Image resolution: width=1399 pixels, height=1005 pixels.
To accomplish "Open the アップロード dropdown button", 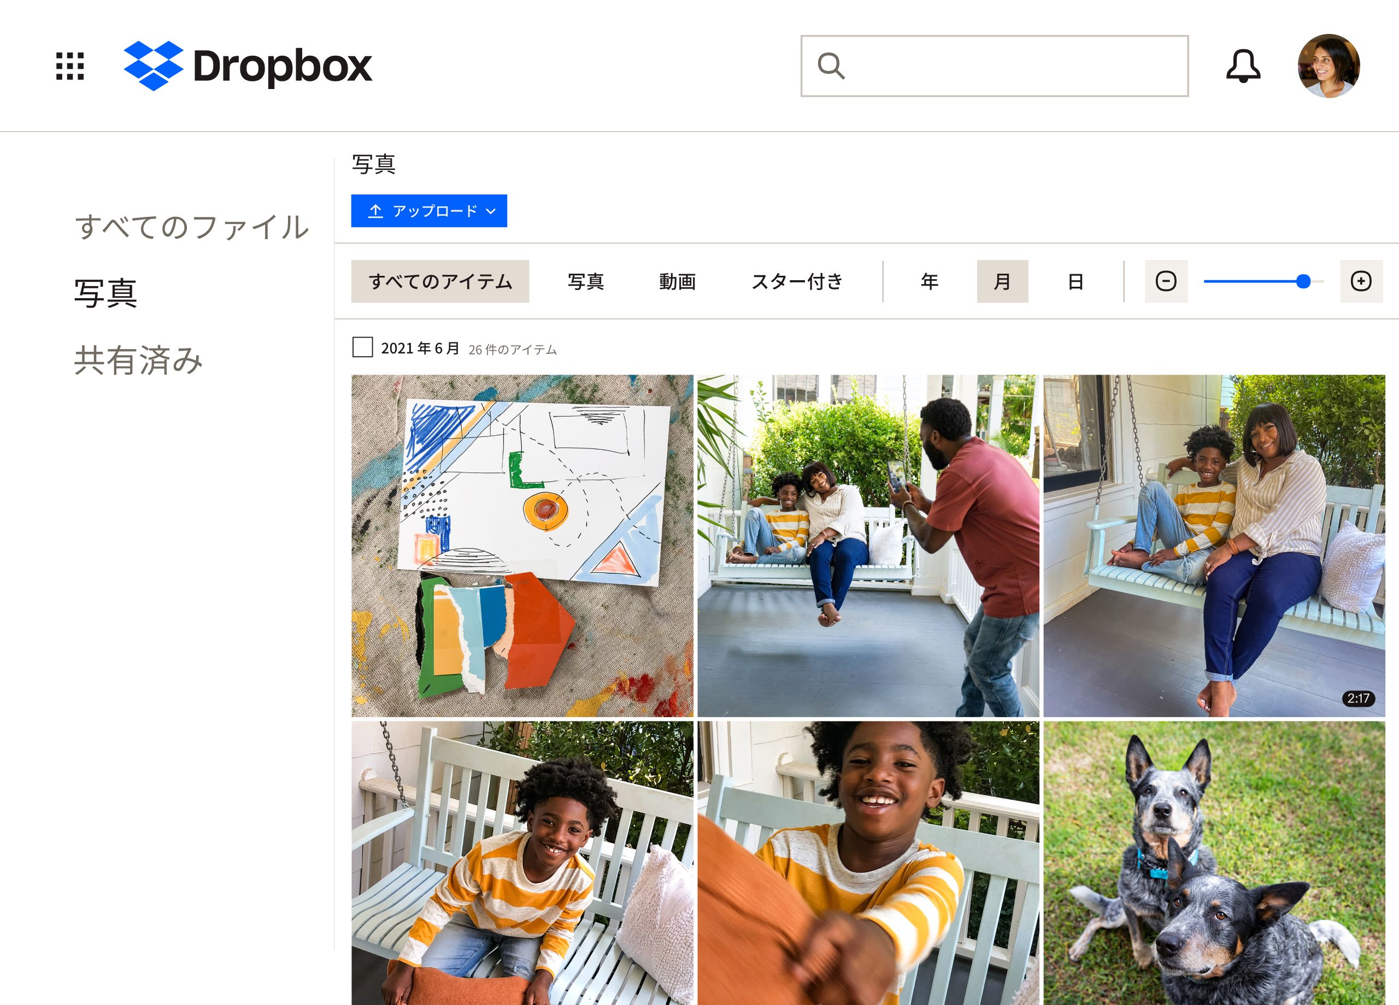I will tap(428, 211).
